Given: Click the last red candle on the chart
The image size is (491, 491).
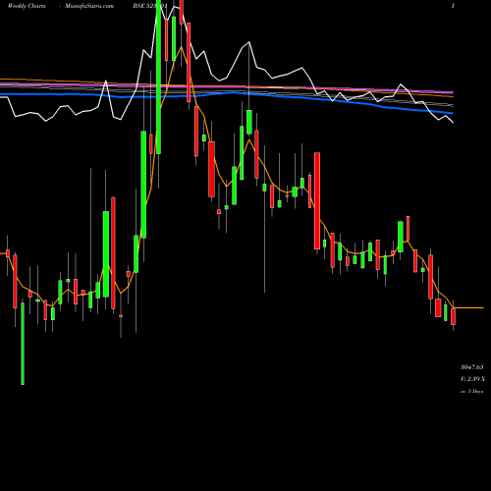Looking at the screenshot, I should (453, 316).
